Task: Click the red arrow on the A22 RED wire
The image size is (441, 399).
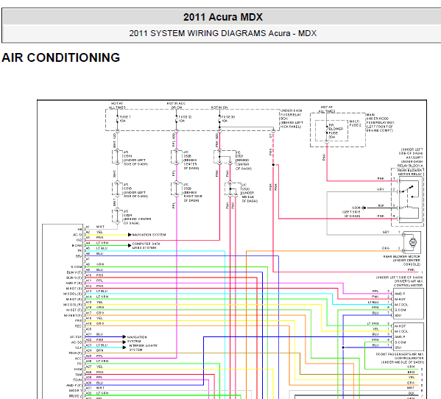Action: point(124,342)
